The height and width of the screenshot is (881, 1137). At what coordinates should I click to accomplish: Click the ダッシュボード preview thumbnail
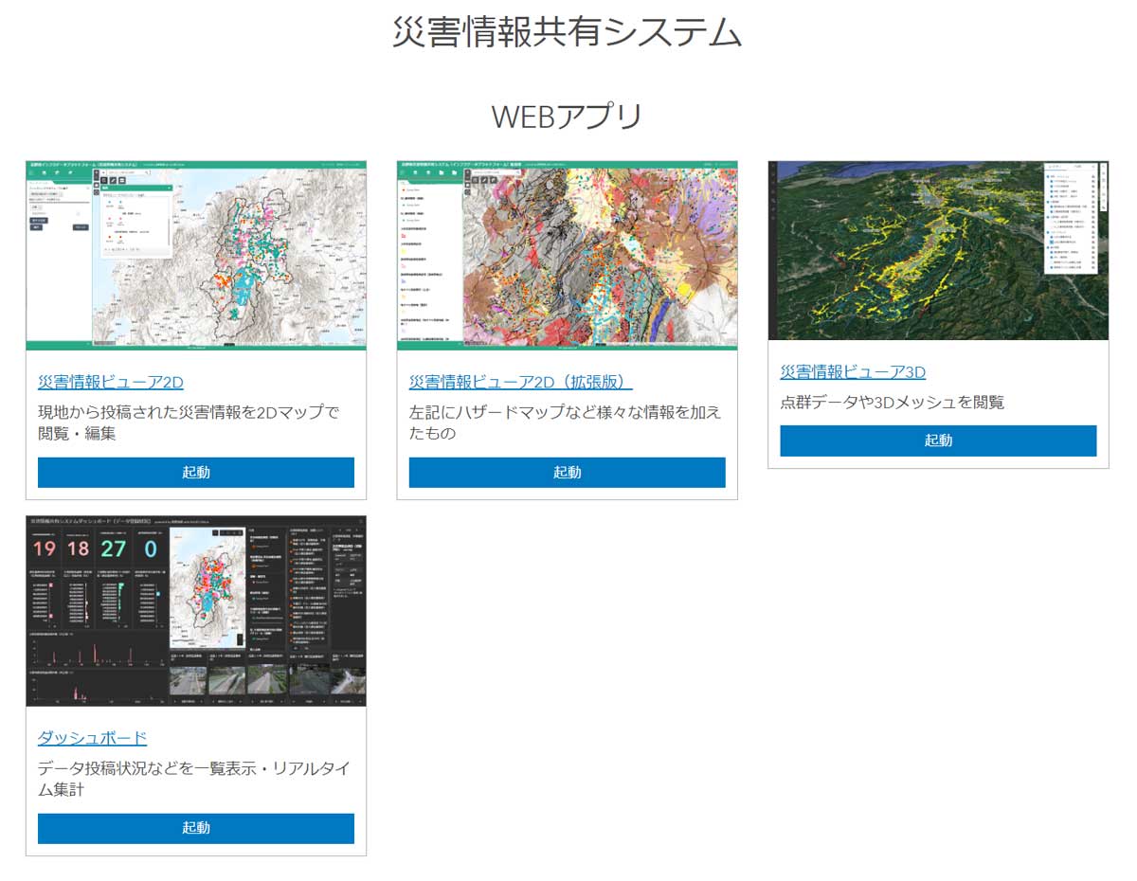tap(196, 611)
